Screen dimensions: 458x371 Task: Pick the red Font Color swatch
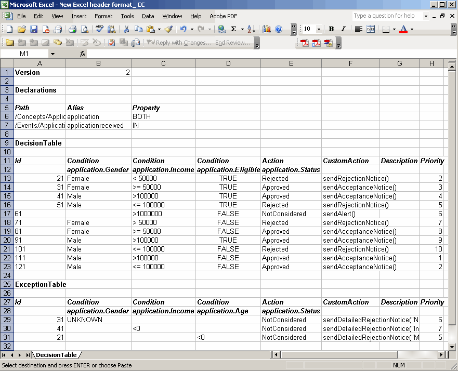click(x=402, y=30)
